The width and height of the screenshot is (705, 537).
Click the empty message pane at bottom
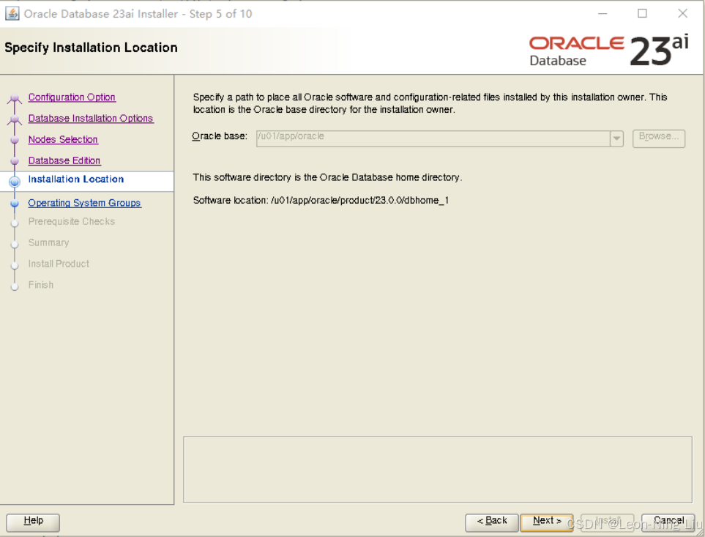(438, 470)
